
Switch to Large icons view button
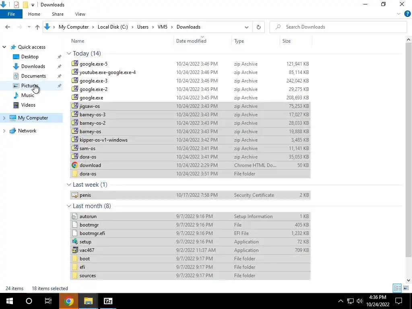coord(406,288)
